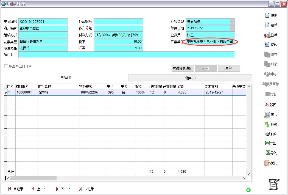The height and width of the screenshot is (195, 288).
Task: Switch to the 附件(0) tab
Action: coord(190,78)
